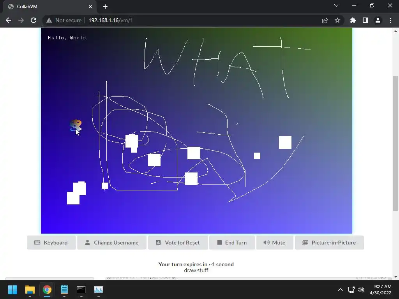Open the Extensions puzzle icon

pyautogui.click(x=353, y=20)
